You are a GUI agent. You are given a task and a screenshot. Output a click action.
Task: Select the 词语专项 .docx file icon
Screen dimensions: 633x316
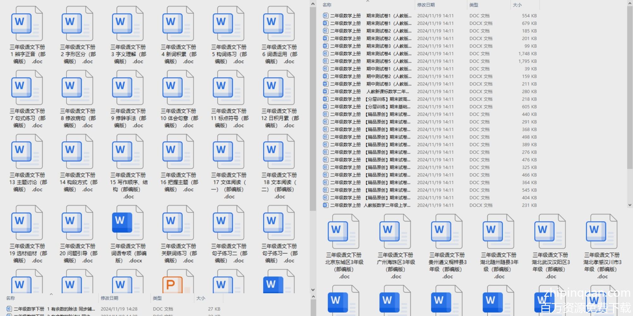(x=128, y=223)
